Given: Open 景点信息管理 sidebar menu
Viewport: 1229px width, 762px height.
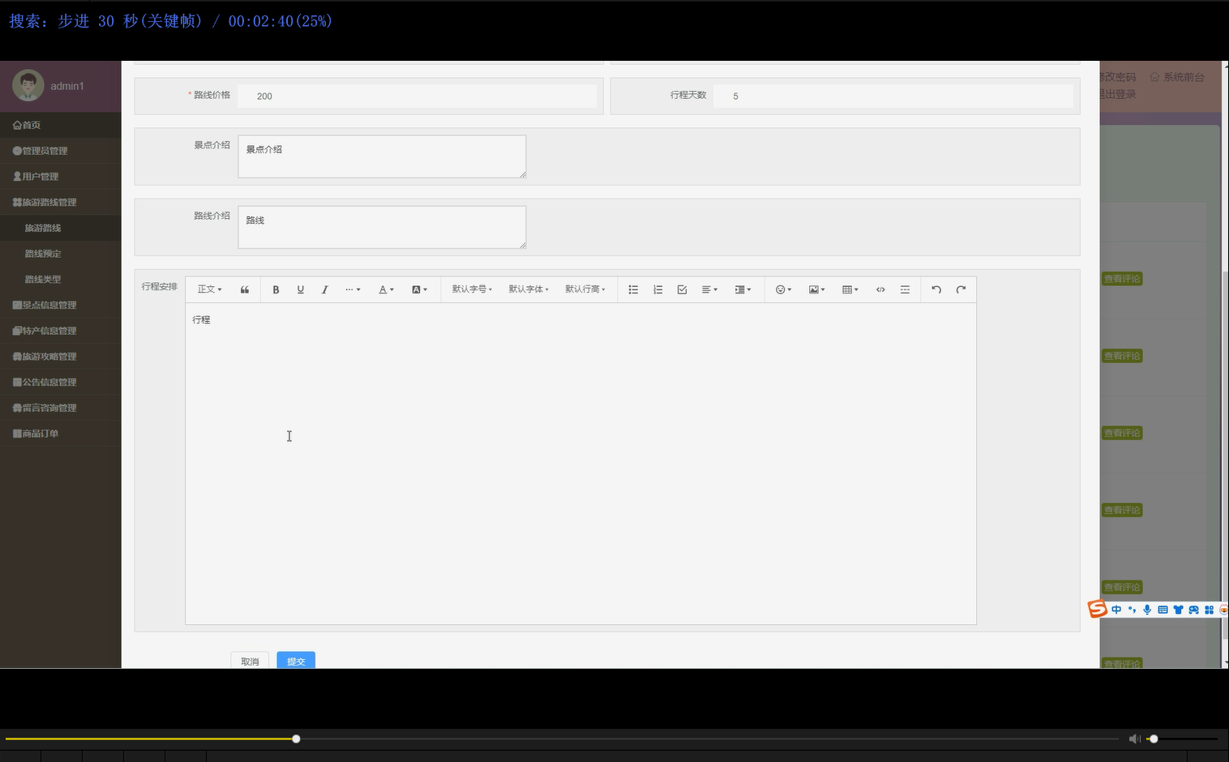Looking at the screenshot, I should tap(61, 305).
